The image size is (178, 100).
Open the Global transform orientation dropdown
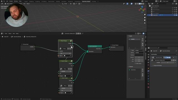[x=66, y=4]
